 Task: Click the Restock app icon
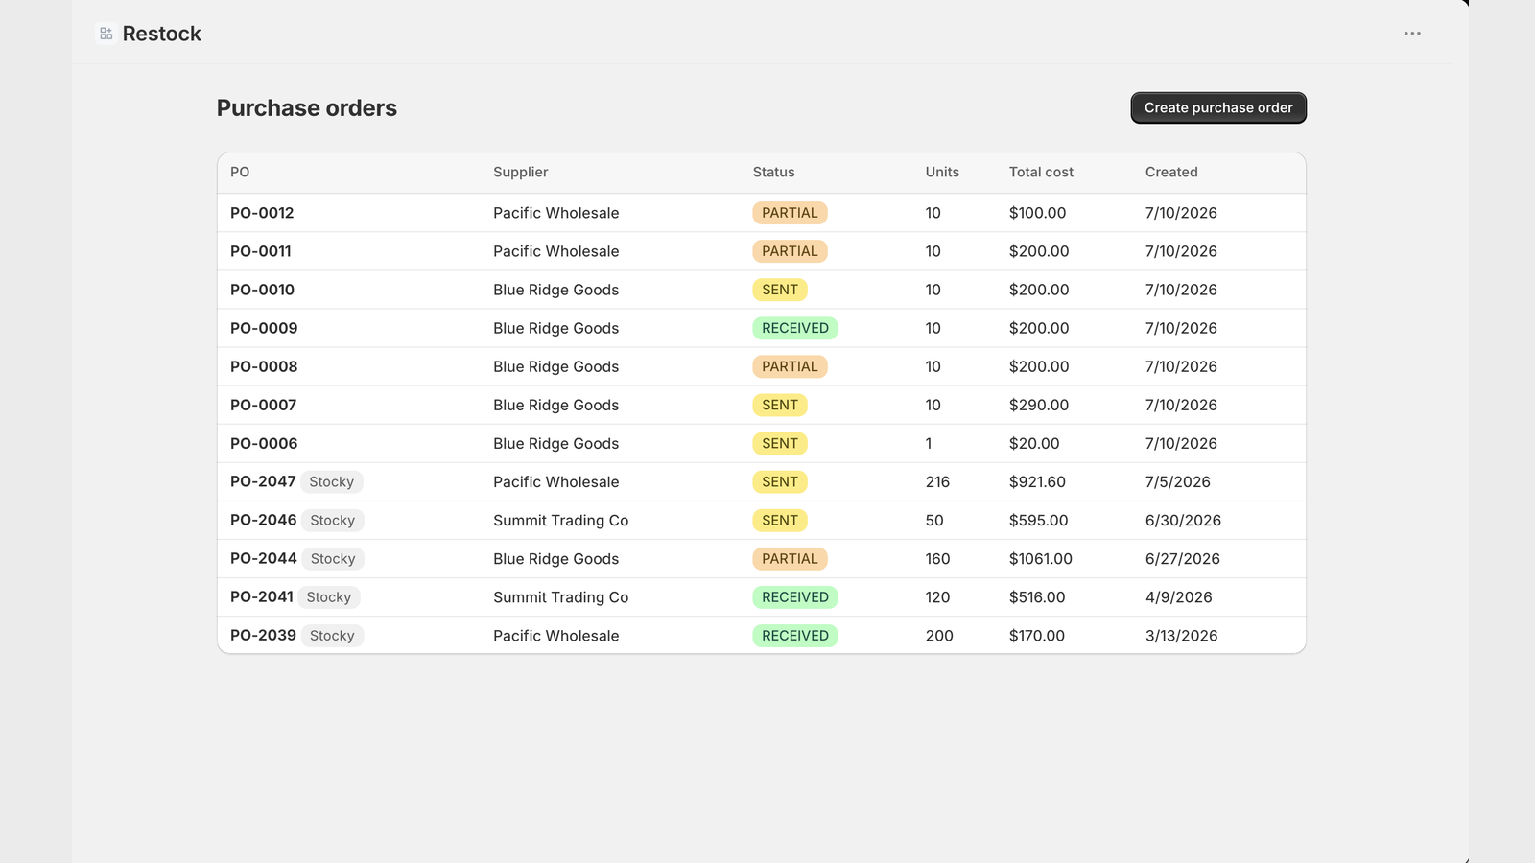(x=106, y=34)
